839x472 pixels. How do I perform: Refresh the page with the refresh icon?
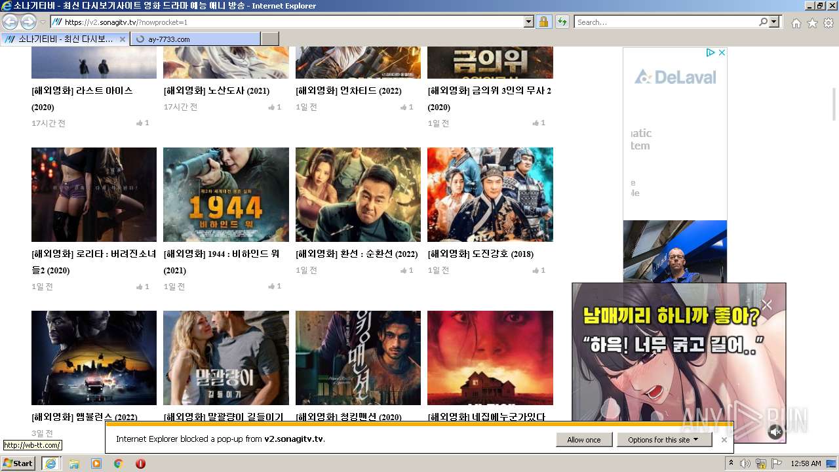[562, 22]
